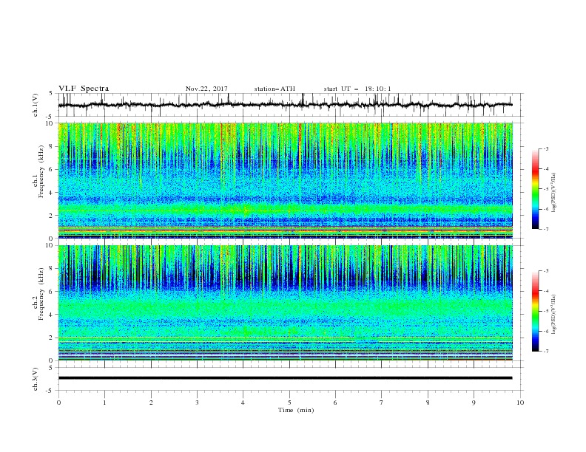Click time tick label '0' on the bottom axis

coord(58,403)
